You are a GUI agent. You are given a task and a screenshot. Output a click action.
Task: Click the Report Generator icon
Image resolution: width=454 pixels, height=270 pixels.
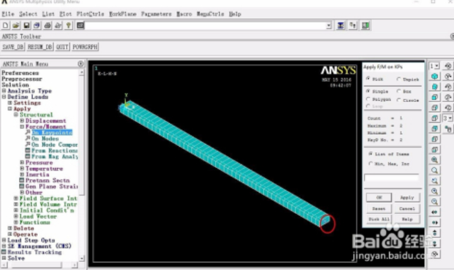coord(58,25)
